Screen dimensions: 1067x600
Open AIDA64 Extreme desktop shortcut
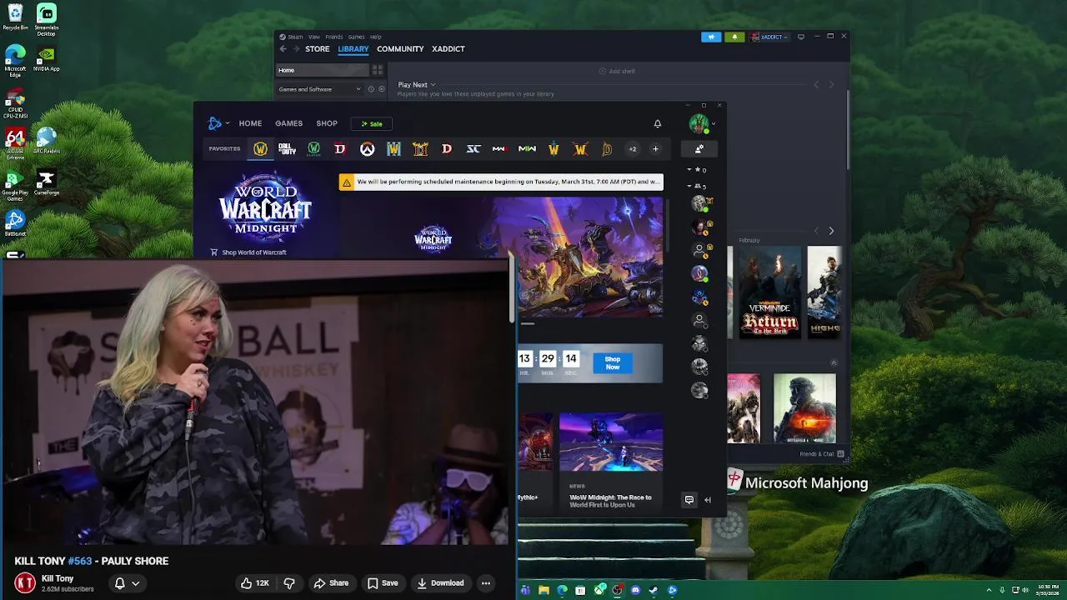tap(15, 143)
